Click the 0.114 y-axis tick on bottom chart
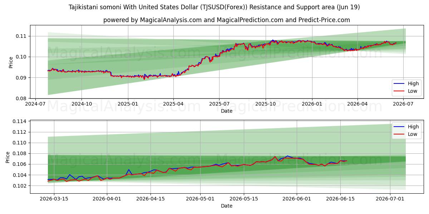Image resolution: width=429 pixels, height=214 pixels. pos(20,121)
